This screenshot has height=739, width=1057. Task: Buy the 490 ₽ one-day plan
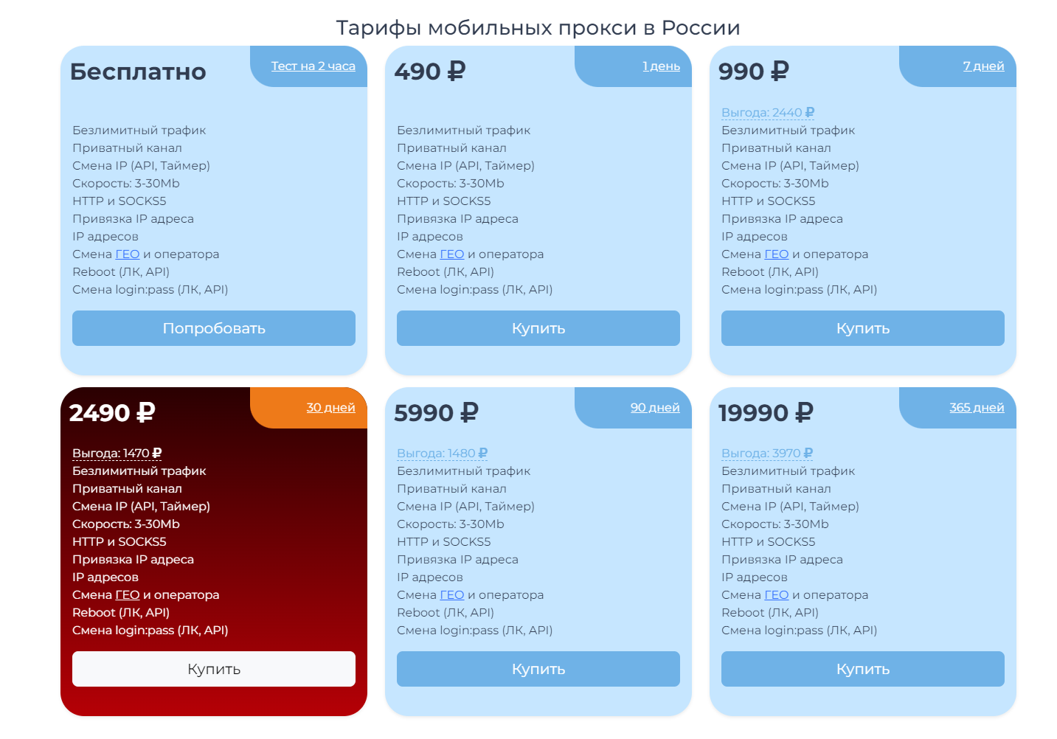coord(538,328)
